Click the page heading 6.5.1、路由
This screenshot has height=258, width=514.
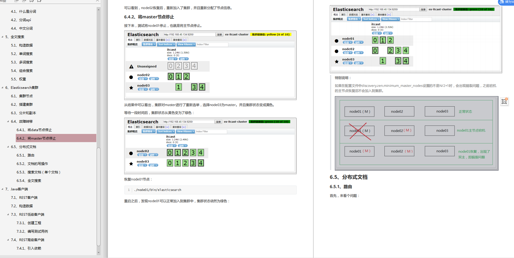click(341, 187)
